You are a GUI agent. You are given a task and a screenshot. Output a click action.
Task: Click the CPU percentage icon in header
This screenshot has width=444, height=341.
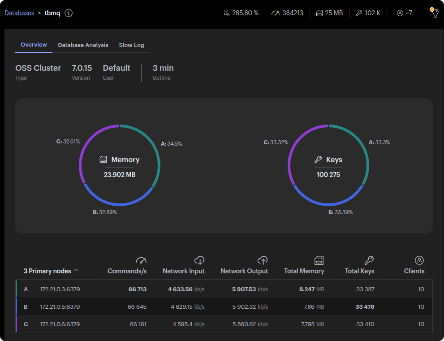click(226, 13)
